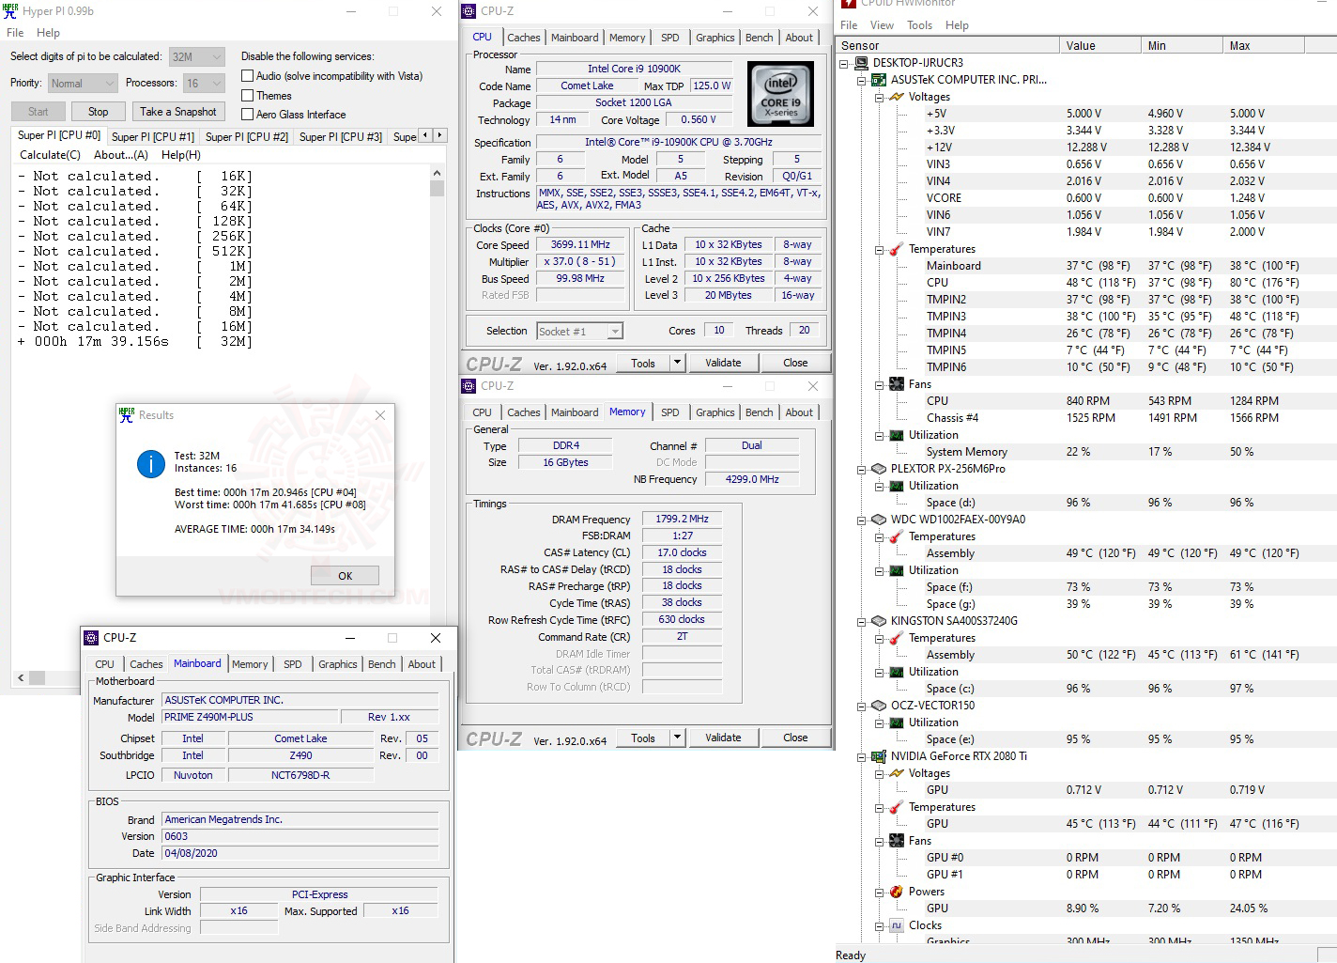Image resolution: width=1337 pixels, height=963 pixels.
Task: Click the Intel Core i9 X-series logo
Action: (x=780, y=93)
